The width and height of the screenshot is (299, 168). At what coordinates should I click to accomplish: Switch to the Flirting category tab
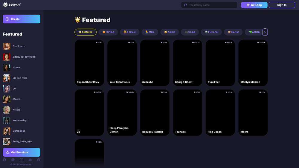click(x=108, y=32)
